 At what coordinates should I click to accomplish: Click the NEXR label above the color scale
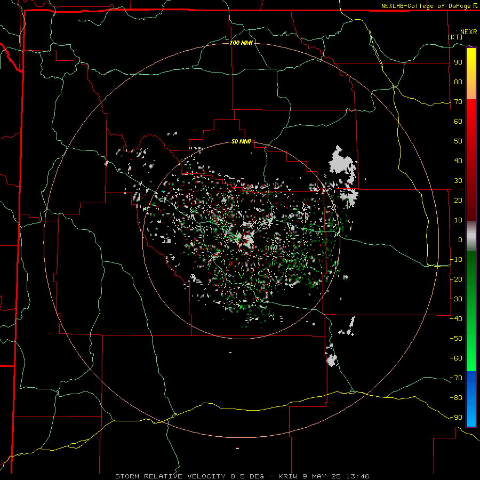point(468,32)
